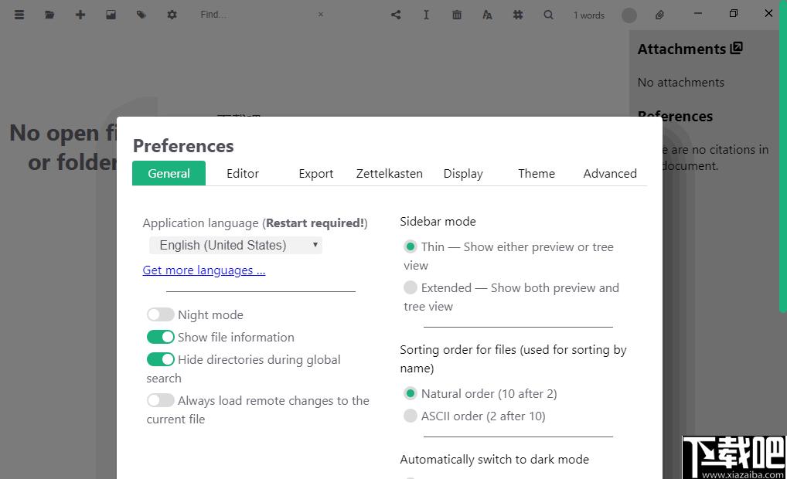Click the font formatting icon
Viewport: 787px width, 479px height.
(x=487, y=15)
